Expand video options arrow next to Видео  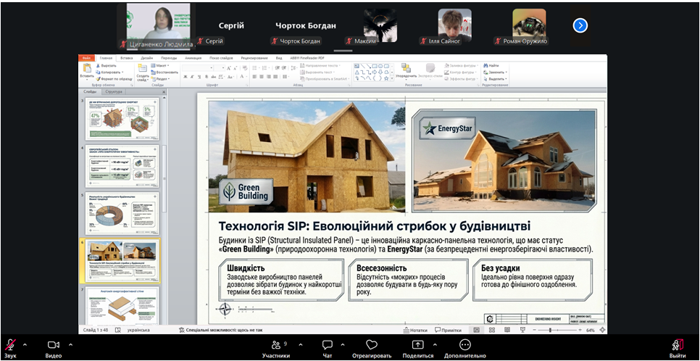coord(70,344)
